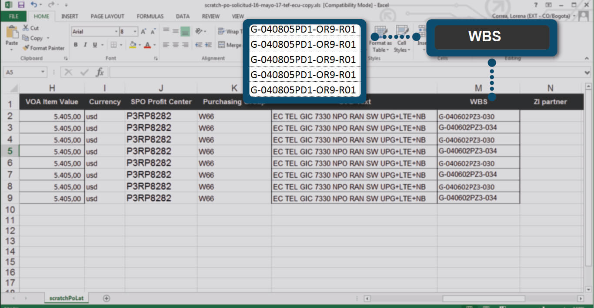Expand the Name Box dropdown arrow

point(43,72)
